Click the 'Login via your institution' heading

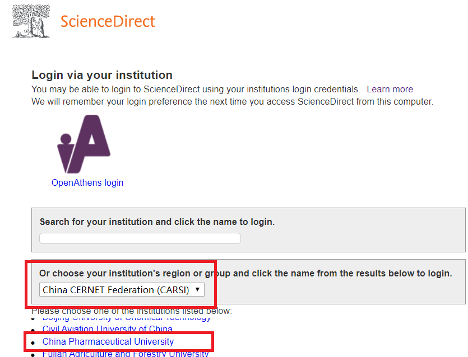(102, 75)
